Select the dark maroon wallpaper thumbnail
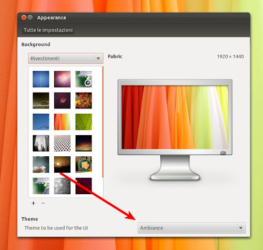 point(84,186)
